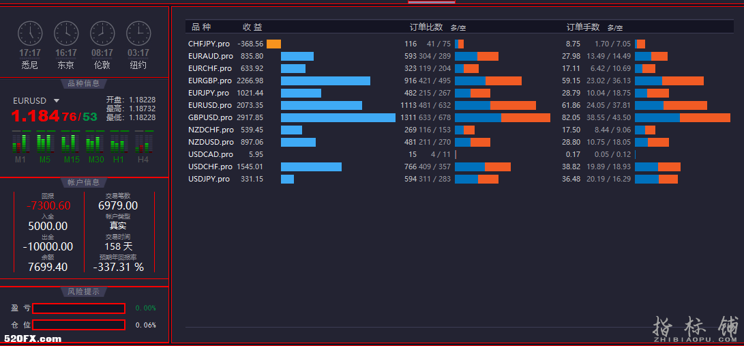
Task: Click the Tokyo clock icon
Action: pos(66,33)
